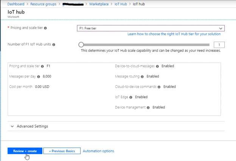
Task: Click info icon beside Pricing and scale tier label
Action: (x=45, y=28)
